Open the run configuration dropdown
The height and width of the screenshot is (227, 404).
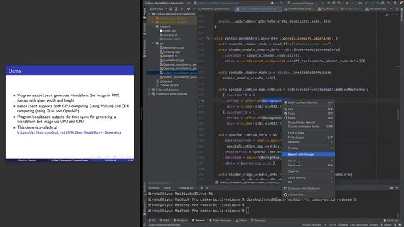tap(302, 3)
